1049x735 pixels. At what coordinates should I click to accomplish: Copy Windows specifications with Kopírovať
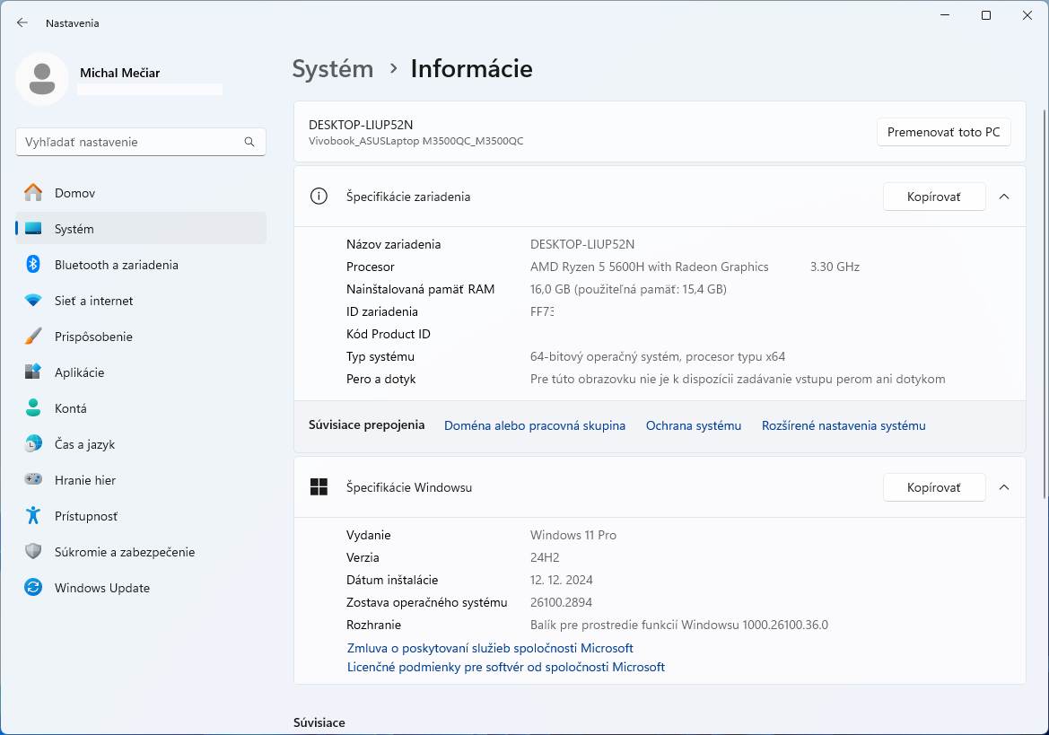(x=934, y=487)
